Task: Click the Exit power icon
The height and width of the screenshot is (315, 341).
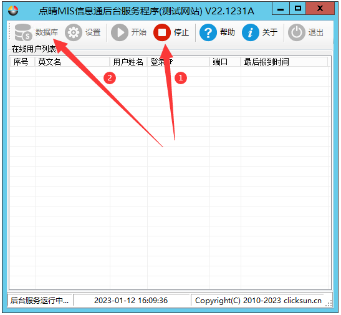Action: [297, 32]
